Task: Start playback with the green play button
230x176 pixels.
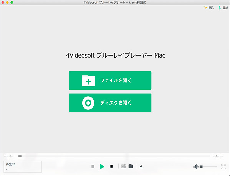Action: click(102, 167)
